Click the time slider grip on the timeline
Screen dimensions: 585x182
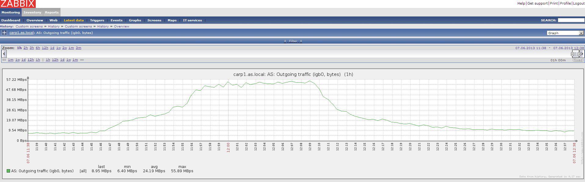576,54
